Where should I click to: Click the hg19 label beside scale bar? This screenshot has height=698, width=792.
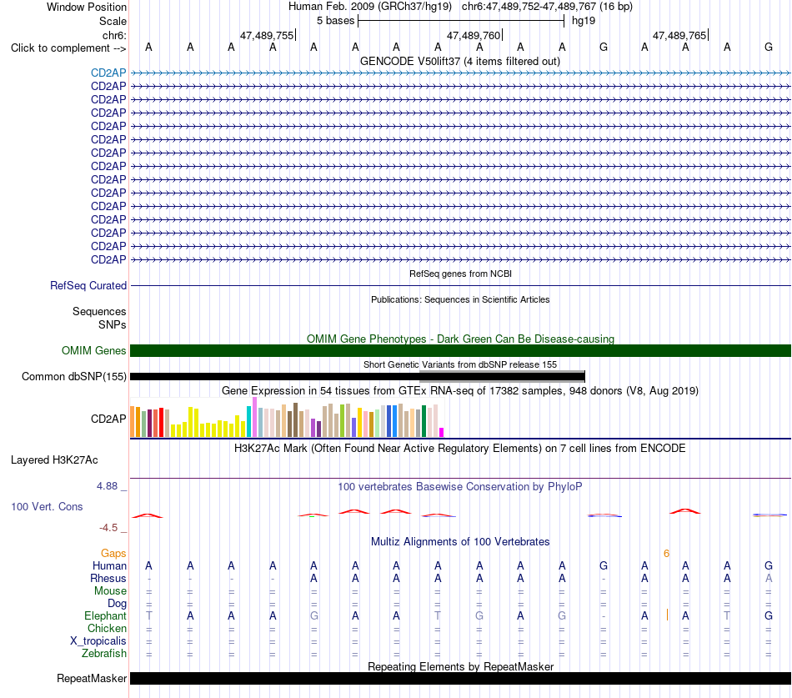tap(584, 21)
